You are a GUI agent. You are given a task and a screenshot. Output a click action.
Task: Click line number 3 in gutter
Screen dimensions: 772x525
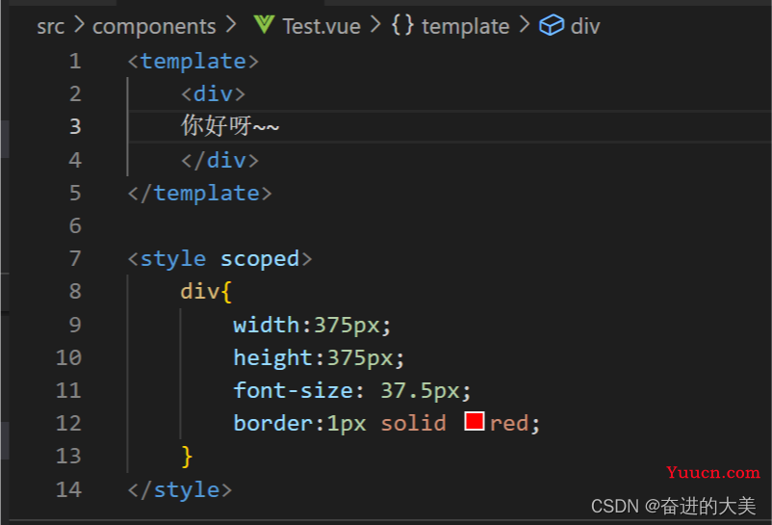point(75,126)
